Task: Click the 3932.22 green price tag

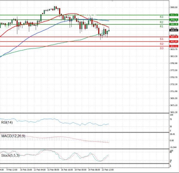Action: [174, 15]
